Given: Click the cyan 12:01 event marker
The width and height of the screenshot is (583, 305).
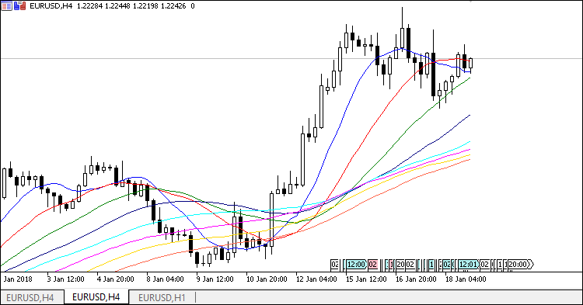Looking at the screenshot, I should pos(468,265).
